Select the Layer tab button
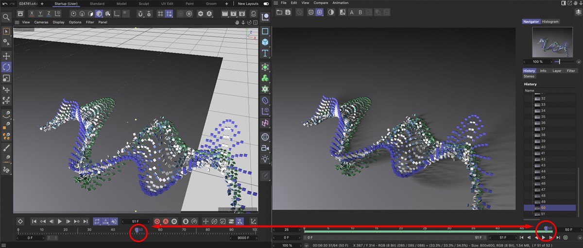Screen dimensions: 583x248 point(557,71)
